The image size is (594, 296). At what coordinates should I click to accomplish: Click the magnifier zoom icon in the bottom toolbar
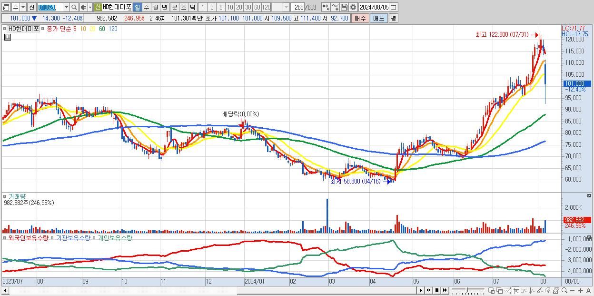(564, 290)
